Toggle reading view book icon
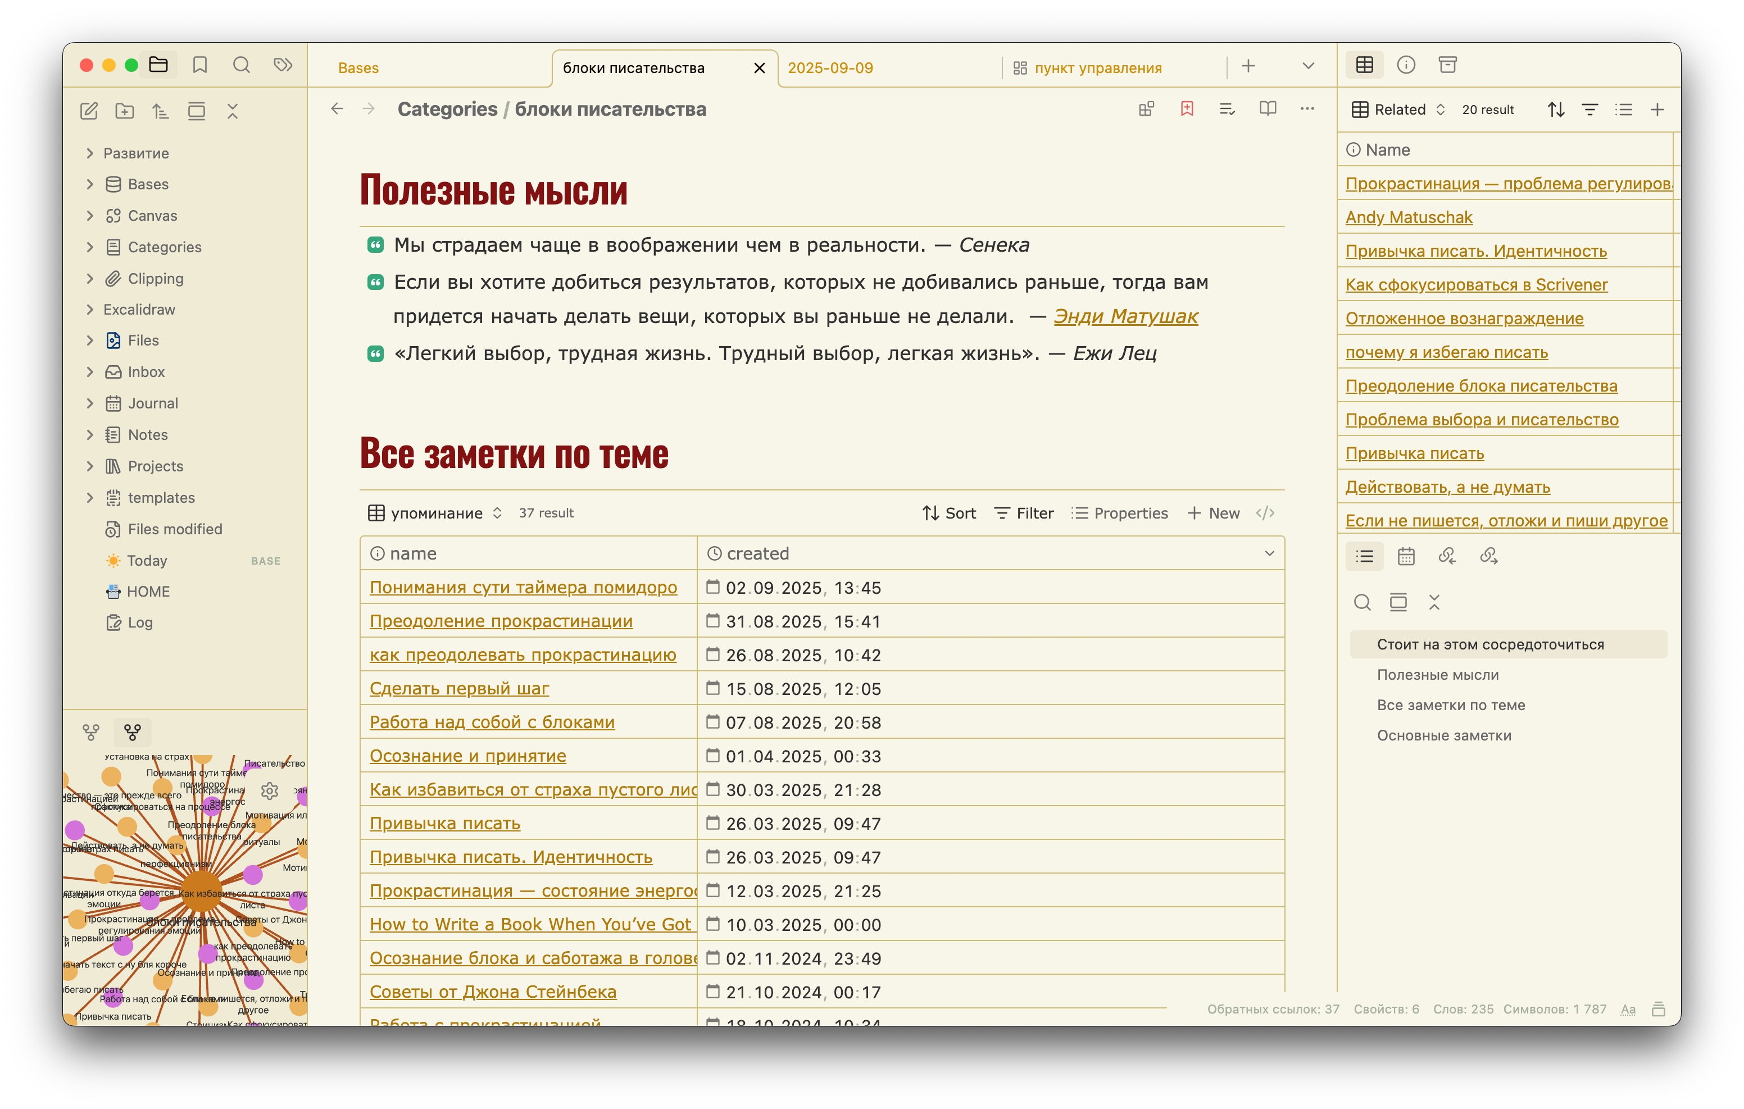 (1268, 108)
